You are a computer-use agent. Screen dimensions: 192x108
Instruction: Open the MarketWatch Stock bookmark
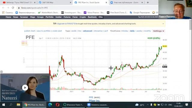pyautogui.click(x=49, y=13)
